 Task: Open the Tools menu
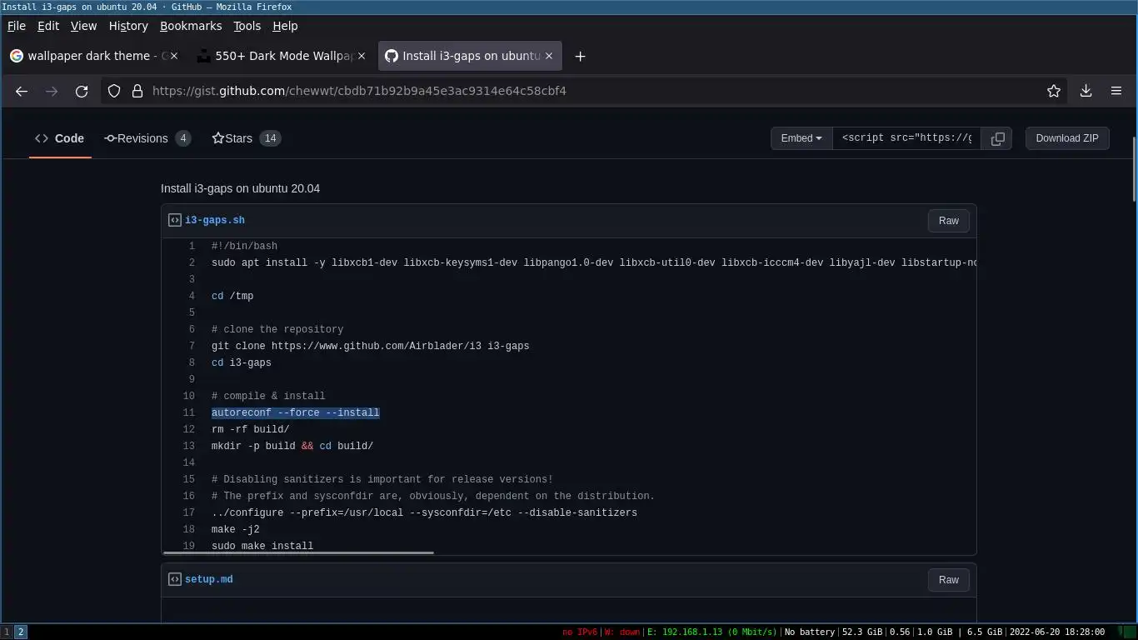click(x=247, y=26)
